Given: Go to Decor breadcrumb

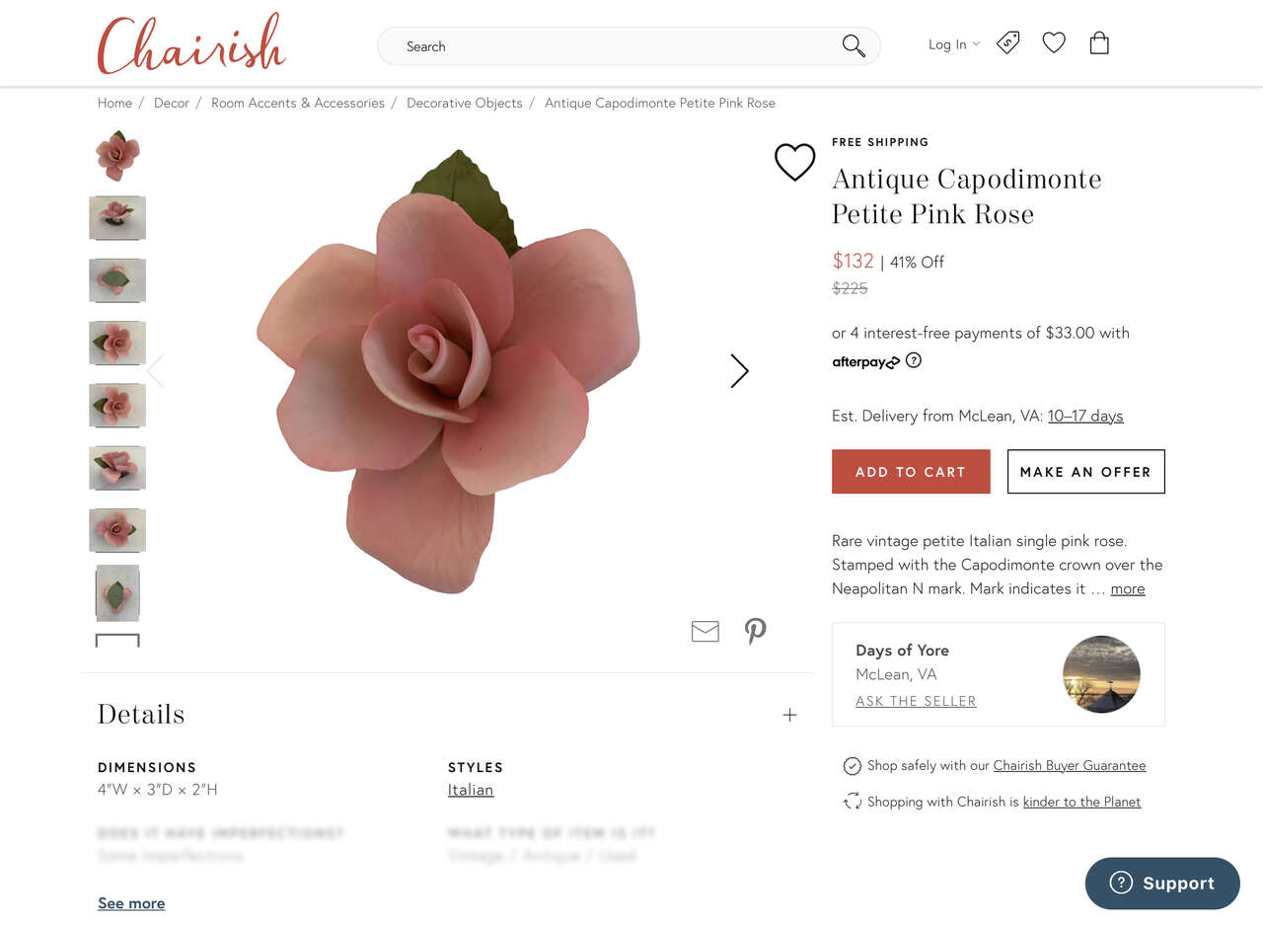Looking at the screenshot, I should coord(172,103).
